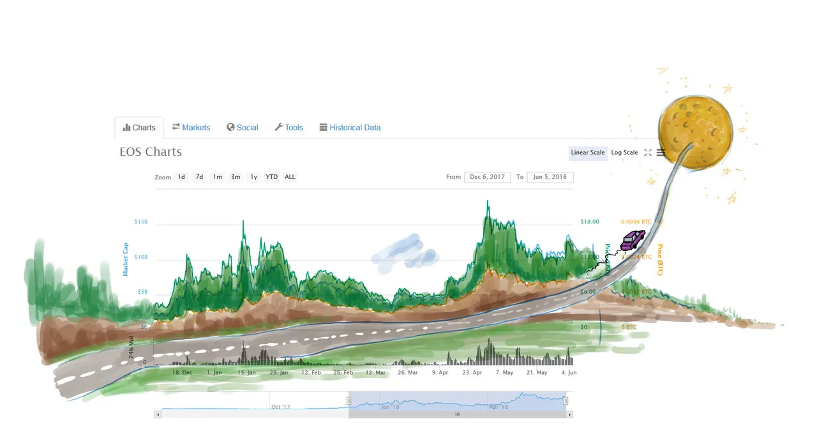Click the navigator scrollbar right arrow

click(570, 414)
